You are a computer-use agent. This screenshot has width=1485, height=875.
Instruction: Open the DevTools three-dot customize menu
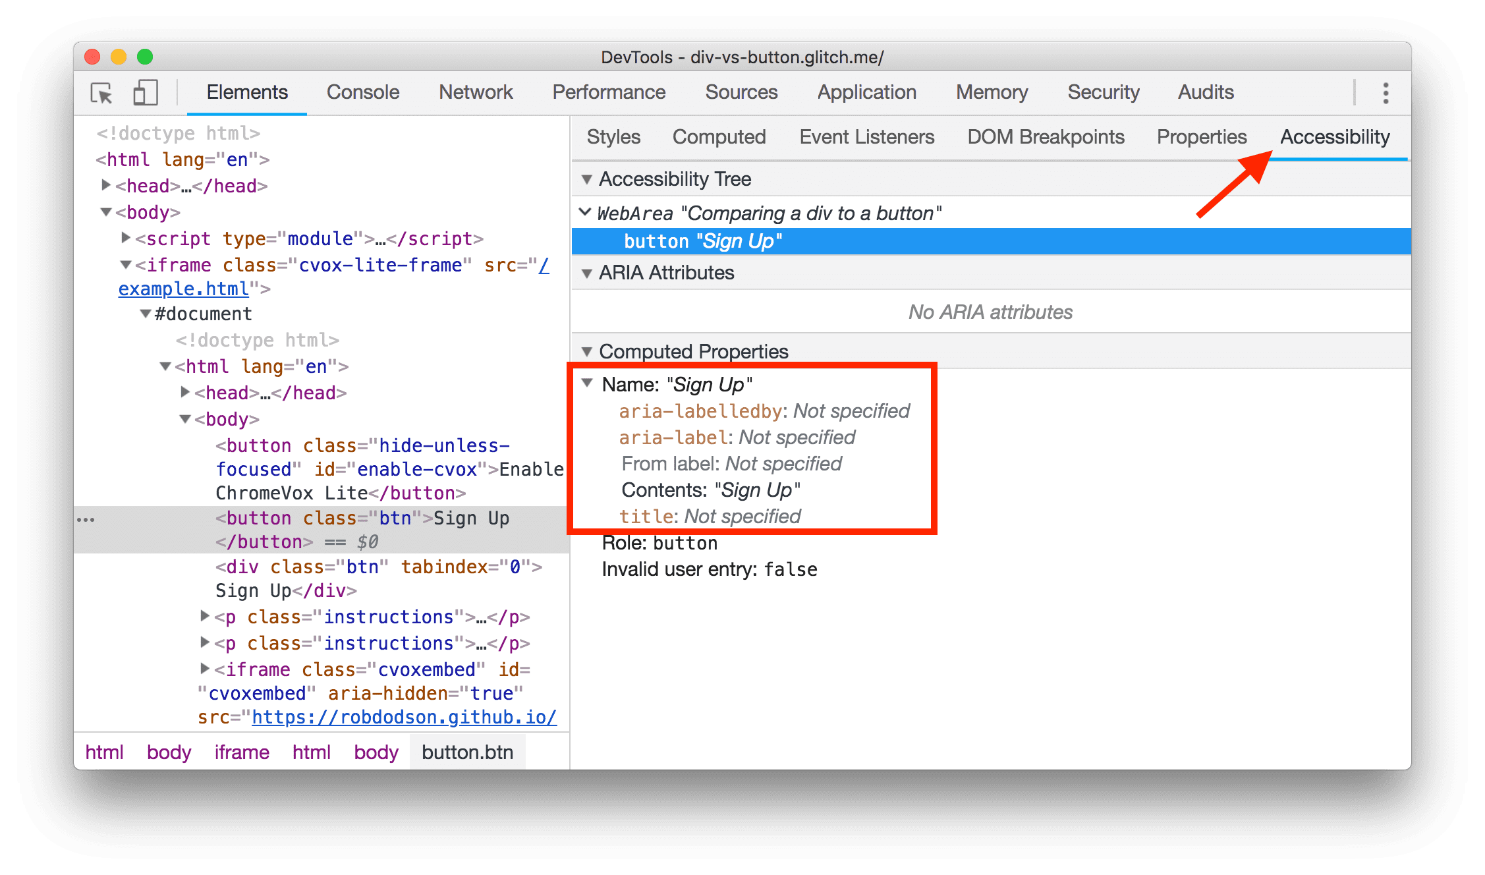1386,94
